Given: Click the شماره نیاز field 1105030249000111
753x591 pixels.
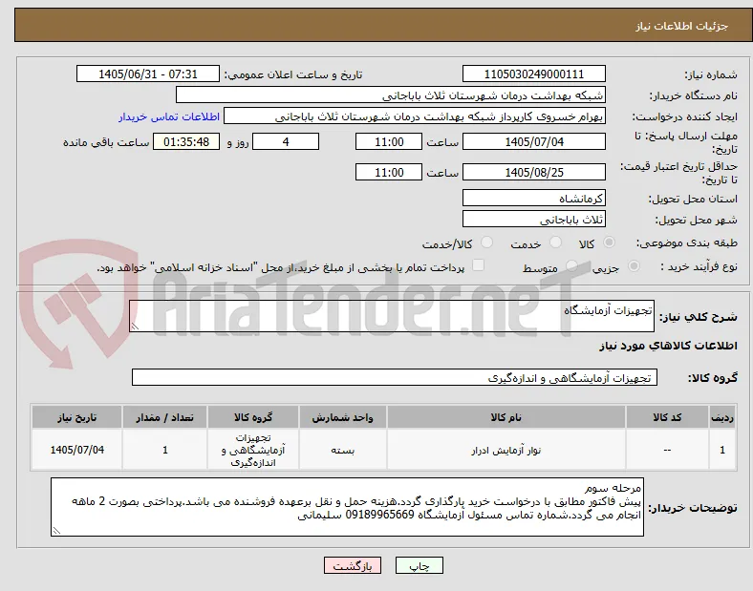Looking at the screenshot, I should click(x=533, y=74).
